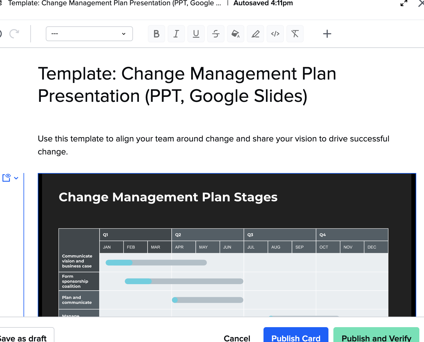Viewport: 424px width, 342px height.
Task: Click the card title heading text
Action: coord(187,85)
